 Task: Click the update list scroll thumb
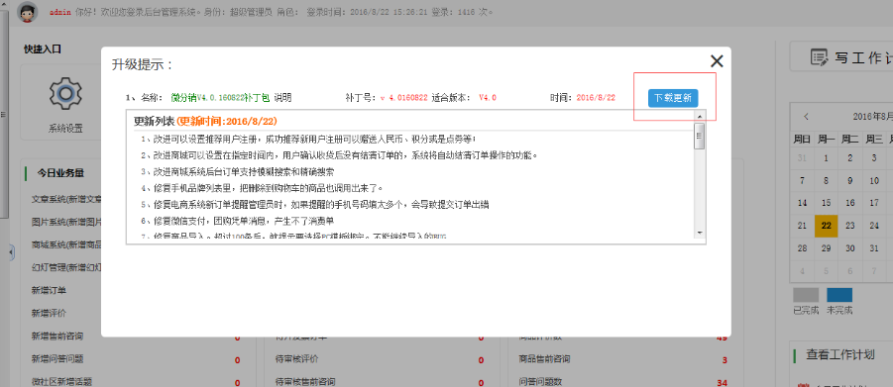click(700, 136)
